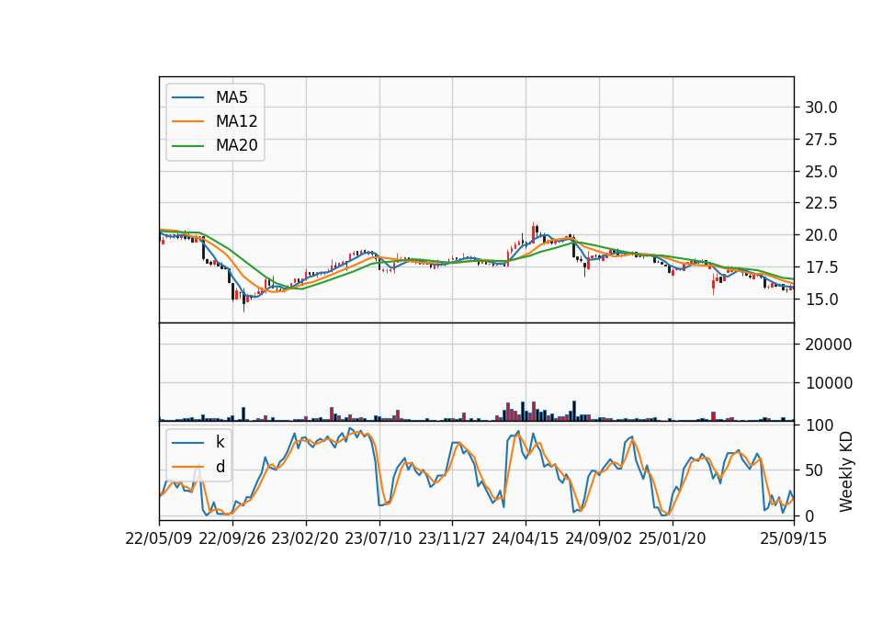Click the MA12 legend label
Image resolution: width=882 pixels, height=634 pixels.
(236, 121)
